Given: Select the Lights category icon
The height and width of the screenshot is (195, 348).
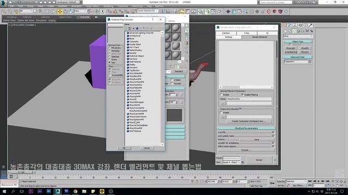Looking at the screenshot, I should point(294,31).
